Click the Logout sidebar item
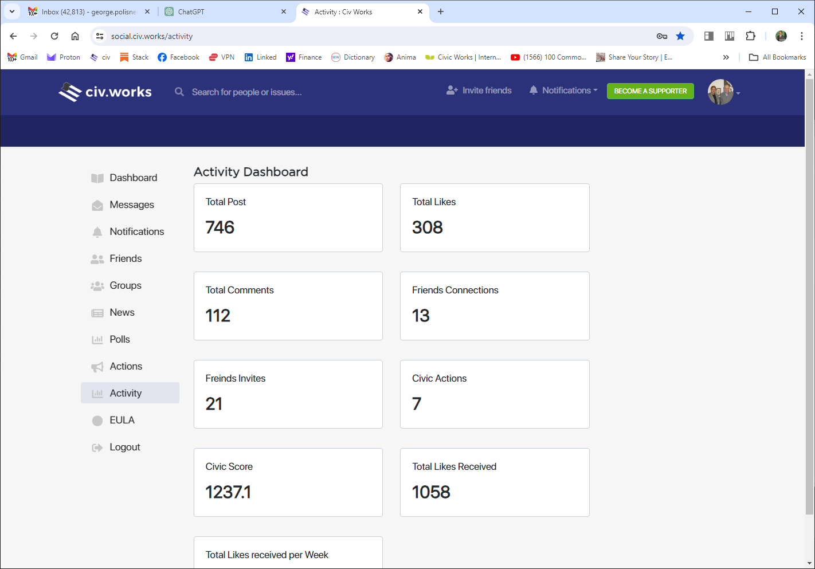The height and width of the screenshot is (569, 815). (124, 447)
